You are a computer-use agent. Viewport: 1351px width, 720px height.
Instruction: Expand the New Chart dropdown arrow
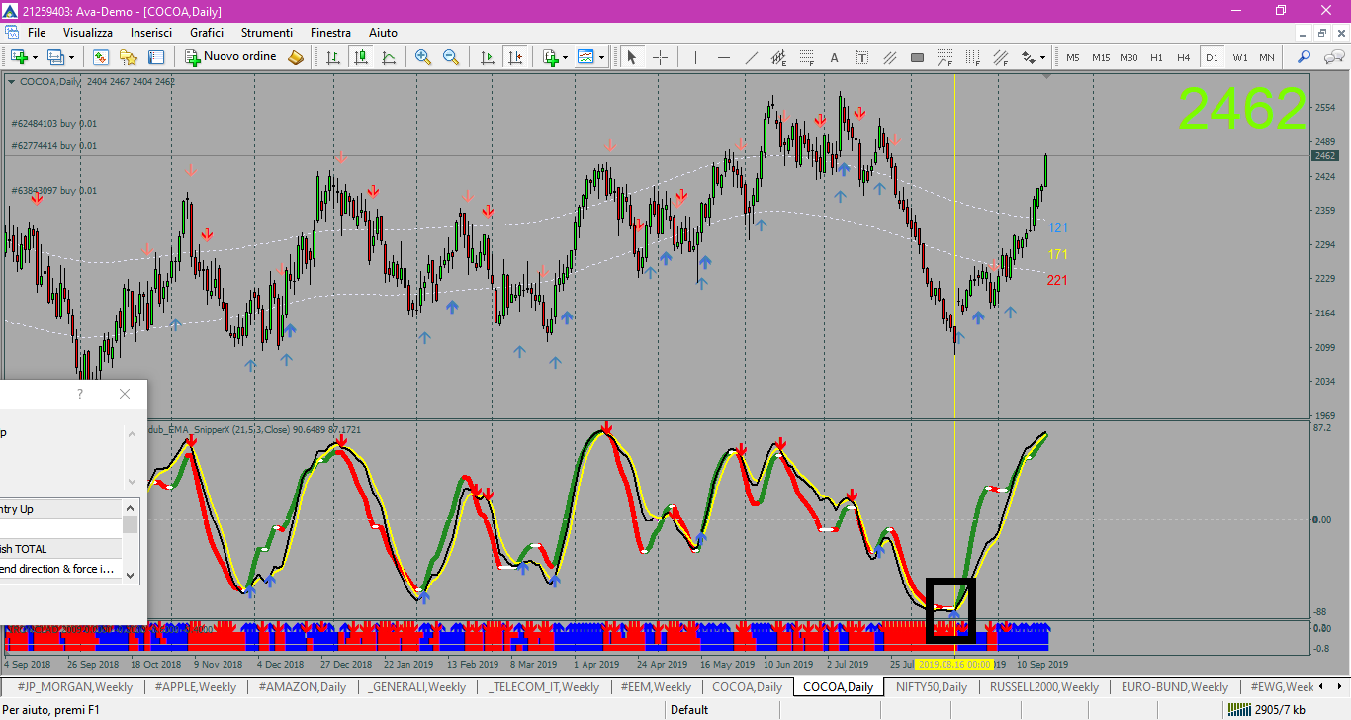click(35, 57)
